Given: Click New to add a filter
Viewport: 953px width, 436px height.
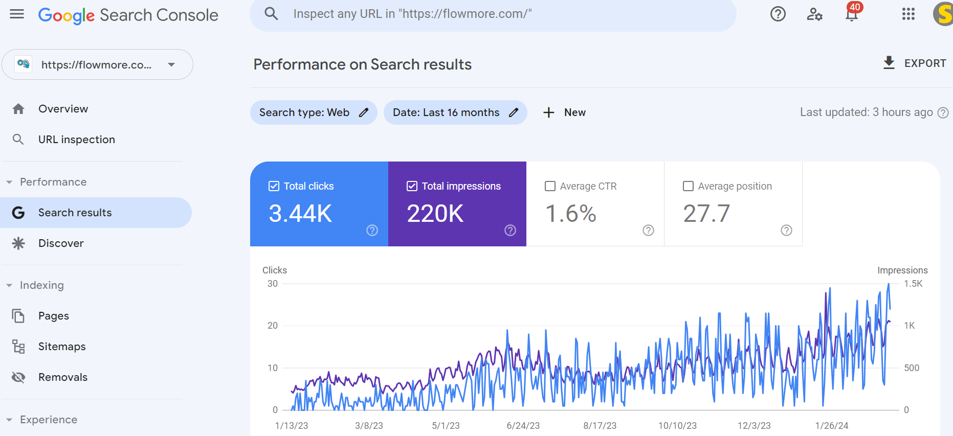Looking at the screenshot, I should (x=564, y=112).
